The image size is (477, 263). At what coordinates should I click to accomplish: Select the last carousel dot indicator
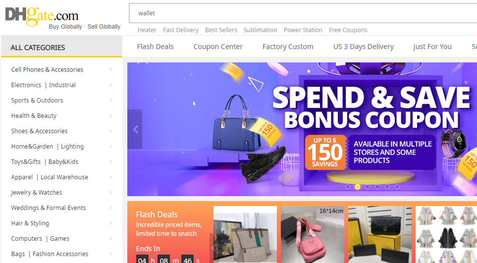397,187
